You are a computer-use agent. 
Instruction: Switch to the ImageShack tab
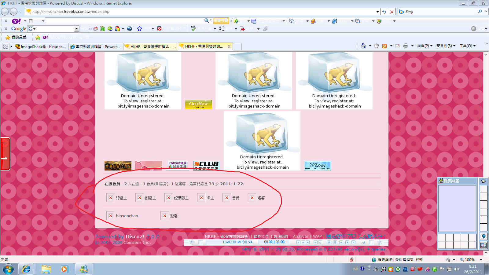pos(40,46)
